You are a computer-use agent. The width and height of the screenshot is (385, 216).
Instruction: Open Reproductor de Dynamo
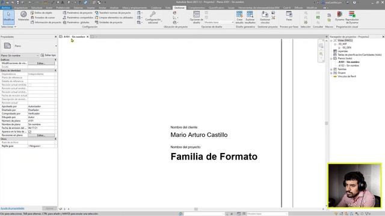pyautogui.click(x=352, y=17)
